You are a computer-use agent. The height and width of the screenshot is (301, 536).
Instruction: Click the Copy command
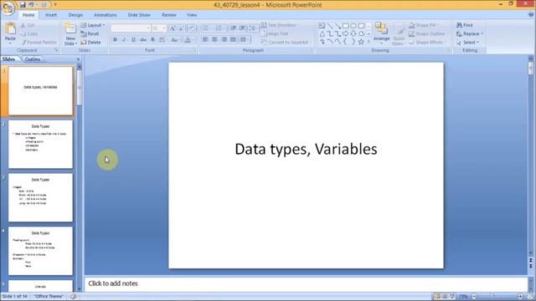tap(29, 33)
